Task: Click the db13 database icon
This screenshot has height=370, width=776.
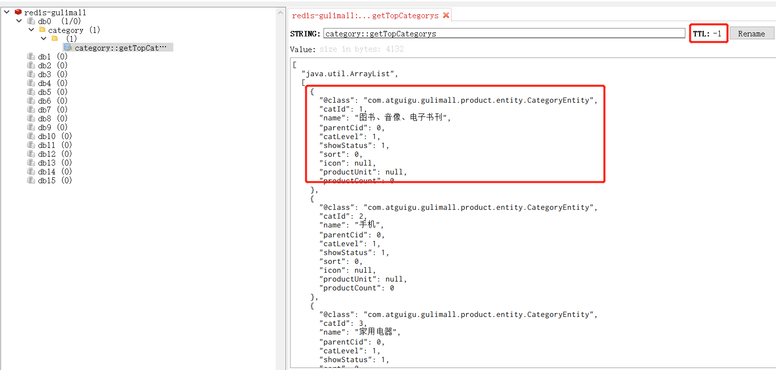Action: [31, 162]
